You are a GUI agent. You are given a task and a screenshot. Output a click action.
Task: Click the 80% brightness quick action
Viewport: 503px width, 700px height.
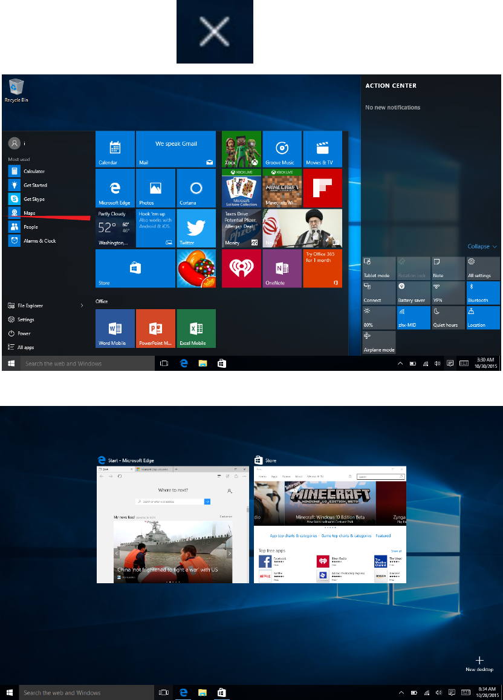click(x=379, y=318)
